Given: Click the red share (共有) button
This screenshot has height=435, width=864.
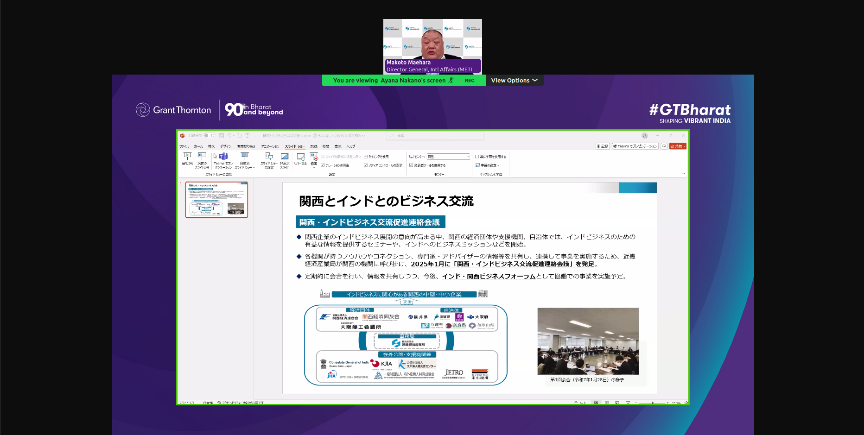Looking at the screenshot, I should [x=678, y=146].
